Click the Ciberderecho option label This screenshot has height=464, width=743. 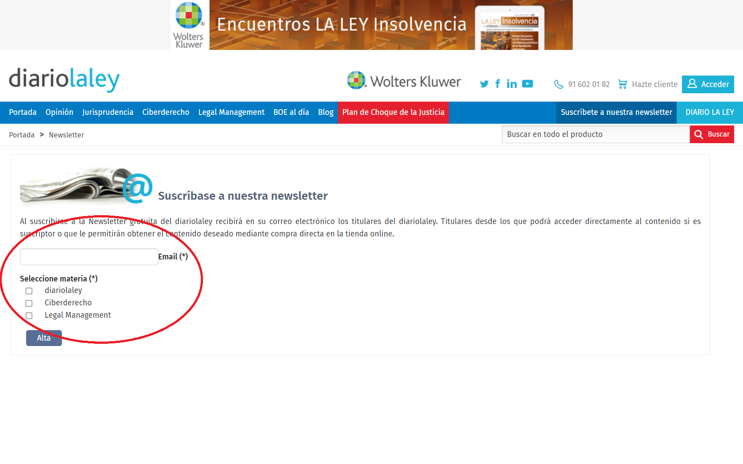(x=68, y=303)
